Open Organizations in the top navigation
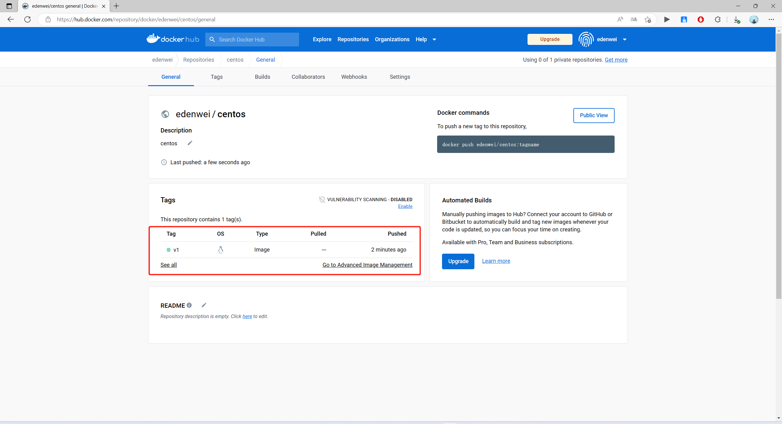 pos(392,39)
